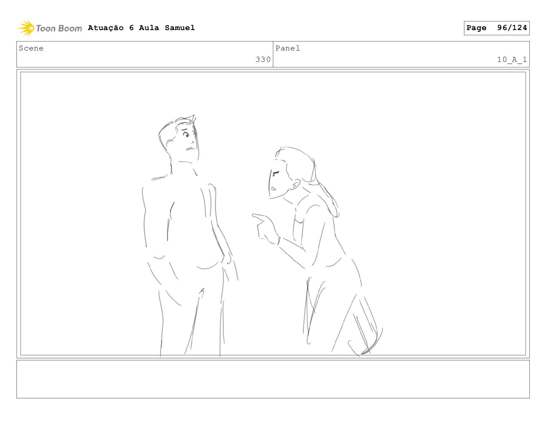The image size is (547, 423).
Task: Select the title 'Atuação 6 Aula Samuel'
Action: pos(141,28)
